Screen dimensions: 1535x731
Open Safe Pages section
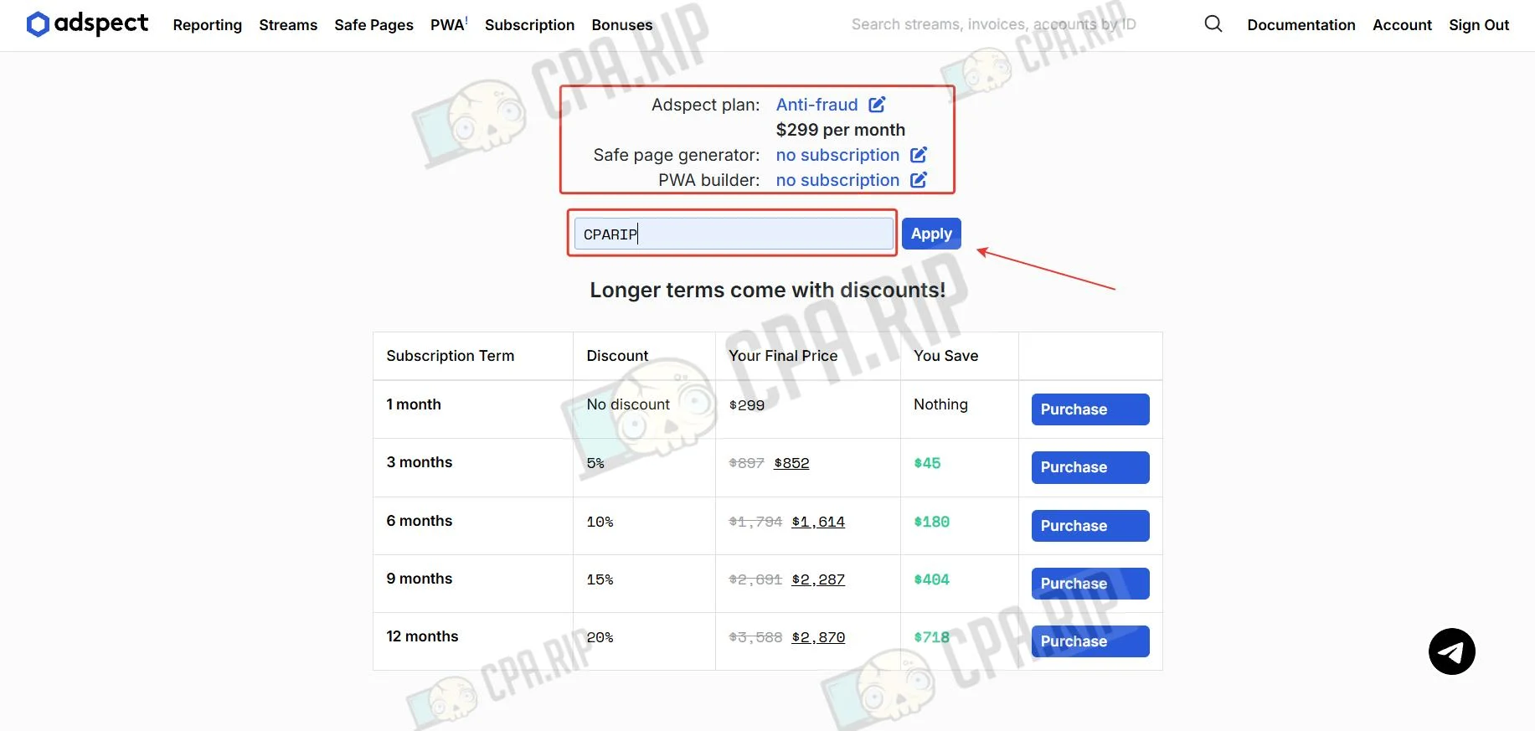(x=373, y=25)
